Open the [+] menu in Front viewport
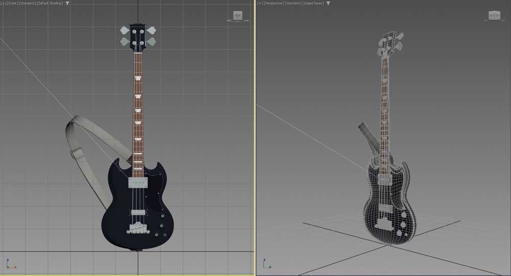 coord(4,3)
